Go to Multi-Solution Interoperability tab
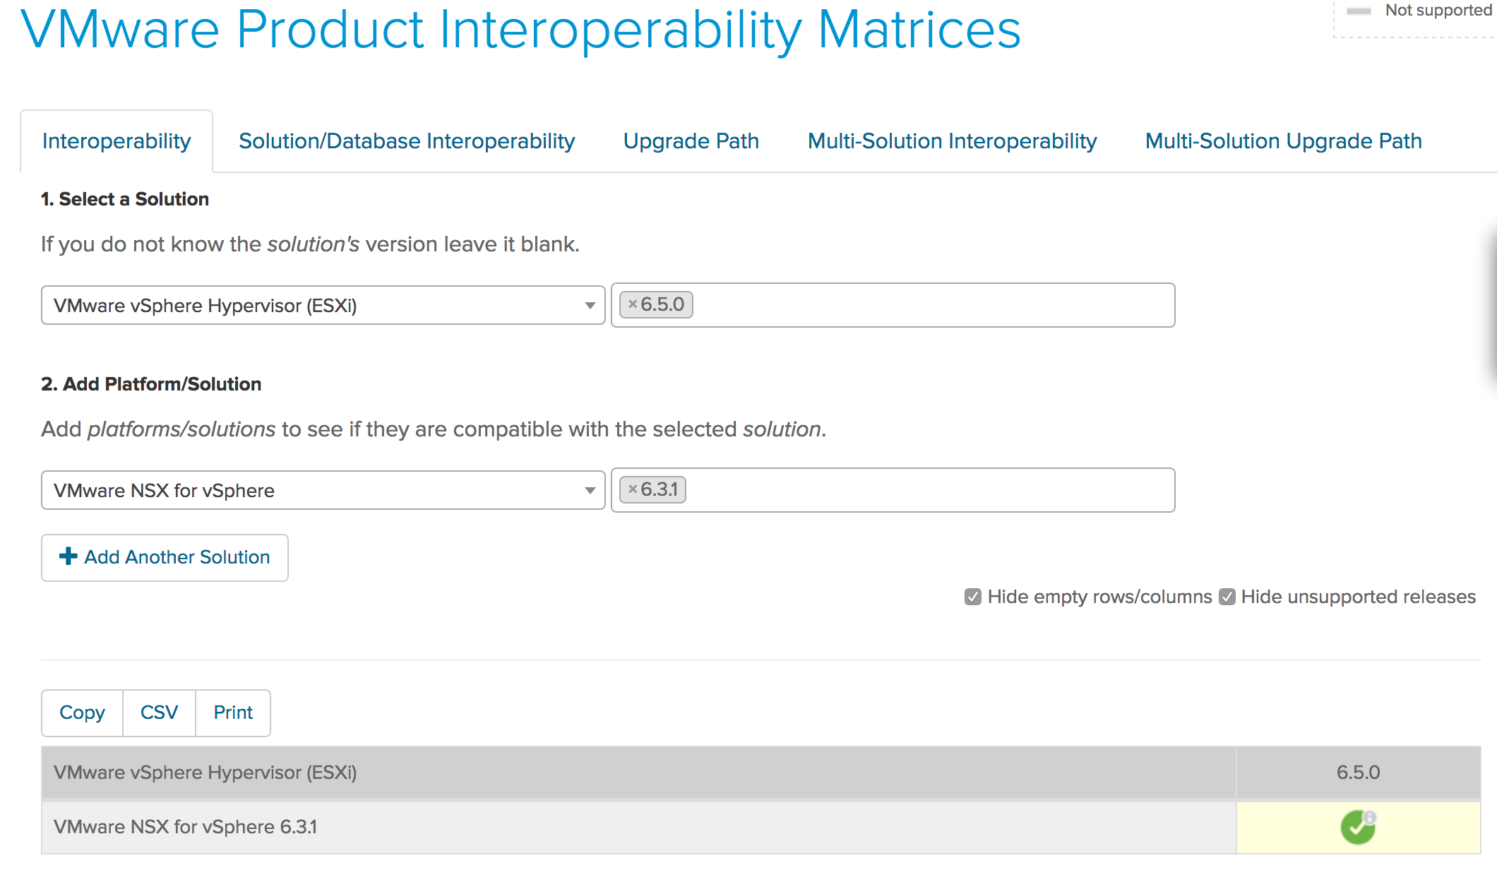The height and width of the screenshot is (870, 1497). (952, 141)
